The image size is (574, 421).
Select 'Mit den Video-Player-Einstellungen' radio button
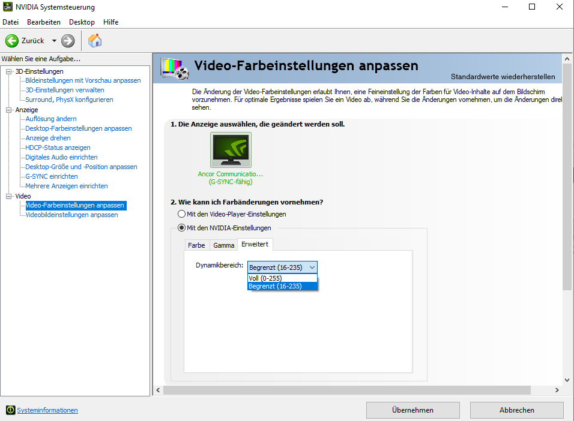(181, 214)
